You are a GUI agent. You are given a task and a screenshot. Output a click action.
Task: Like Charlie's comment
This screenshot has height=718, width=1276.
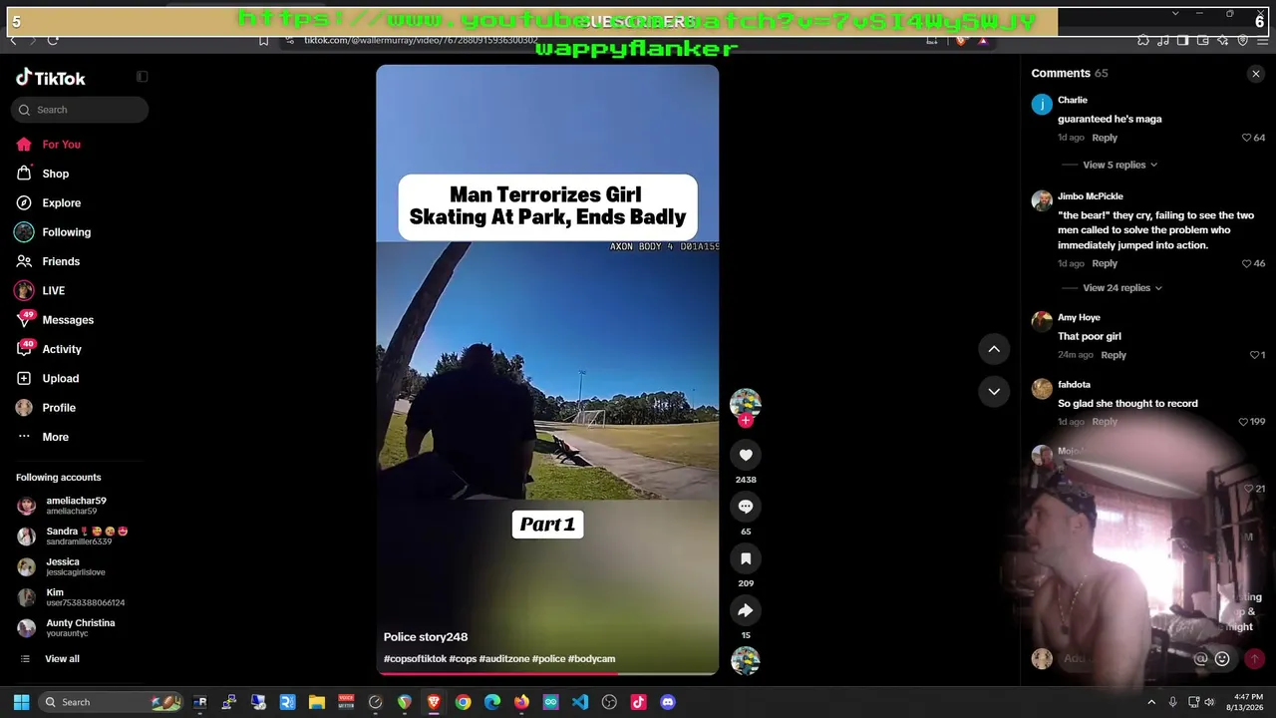pyautogui.click(x=1246, y=138)
